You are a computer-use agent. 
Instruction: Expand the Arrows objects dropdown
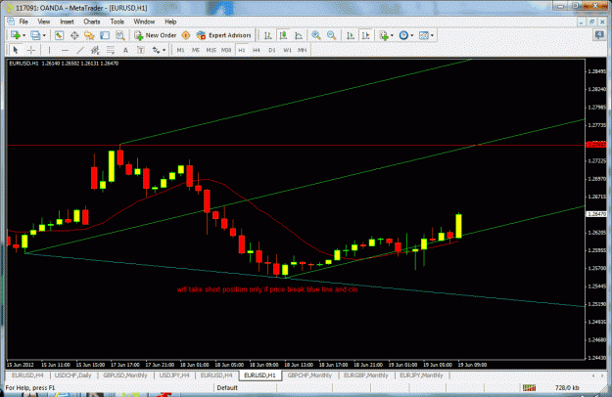click(x=164, y=50)
